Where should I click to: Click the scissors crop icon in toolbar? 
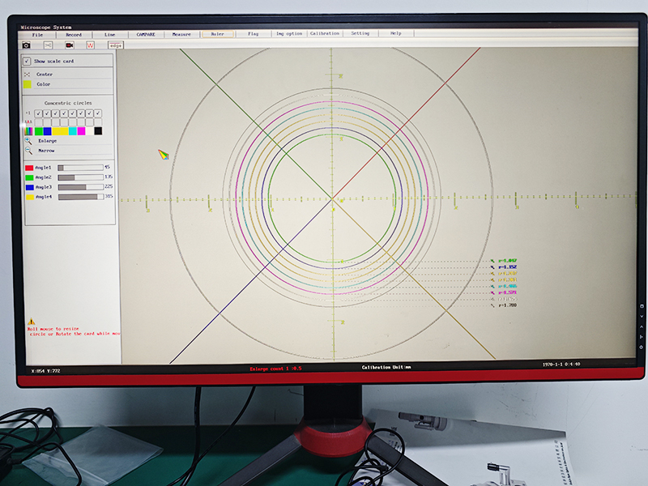[x=48, y=45]
